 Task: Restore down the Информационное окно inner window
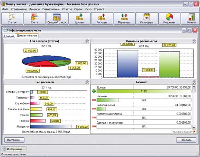[x=190, y=30]
